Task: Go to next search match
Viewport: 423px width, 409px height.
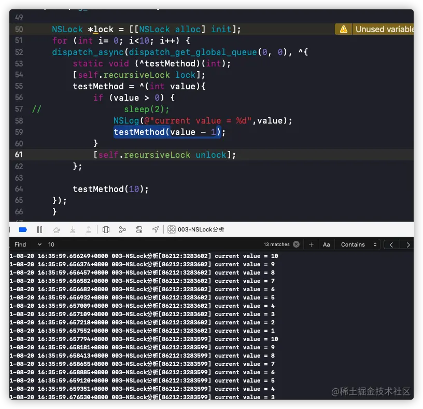Action: click(x=407, y=245)
